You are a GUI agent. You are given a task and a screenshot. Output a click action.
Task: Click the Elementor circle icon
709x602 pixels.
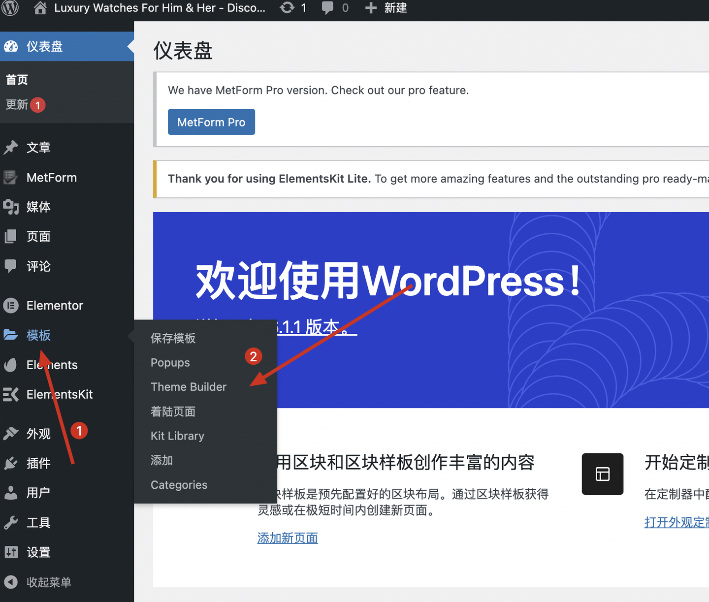tap(11, 305)
